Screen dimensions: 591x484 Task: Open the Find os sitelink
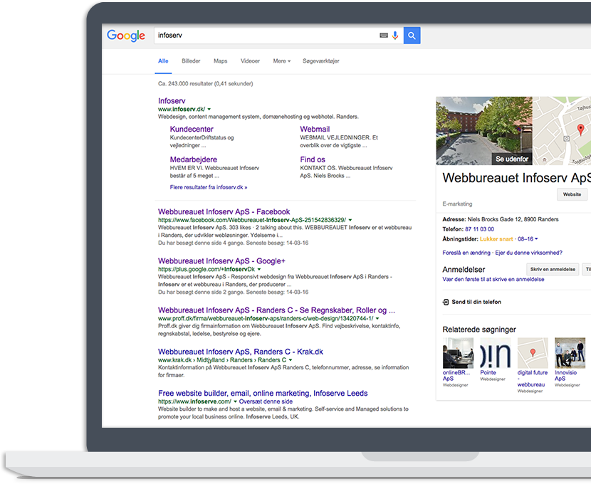coord(313,159)
